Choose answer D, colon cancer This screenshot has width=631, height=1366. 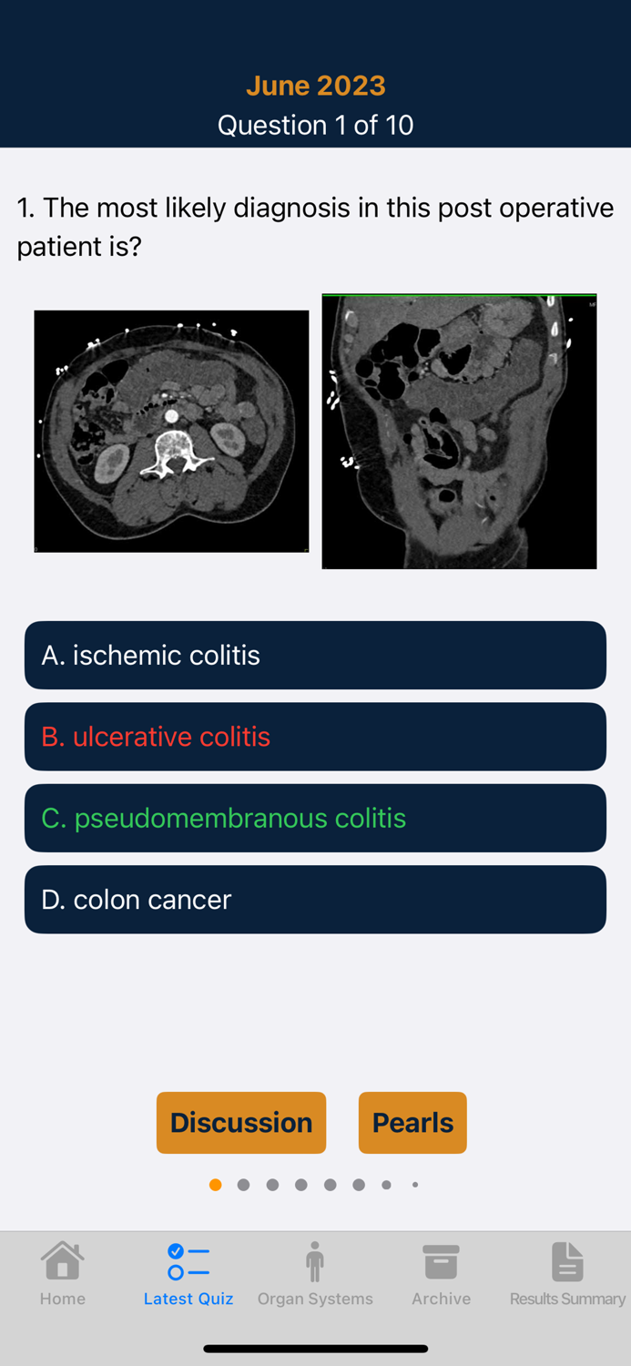[315, 899]
